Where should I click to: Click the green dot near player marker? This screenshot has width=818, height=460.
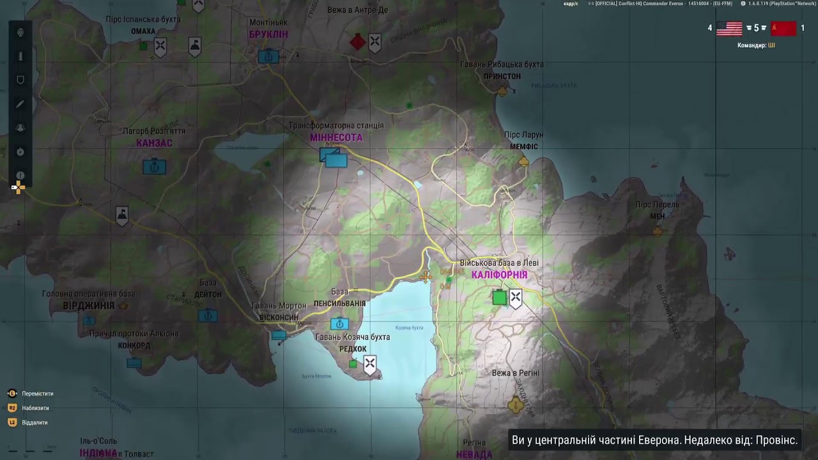pos(449,280)
